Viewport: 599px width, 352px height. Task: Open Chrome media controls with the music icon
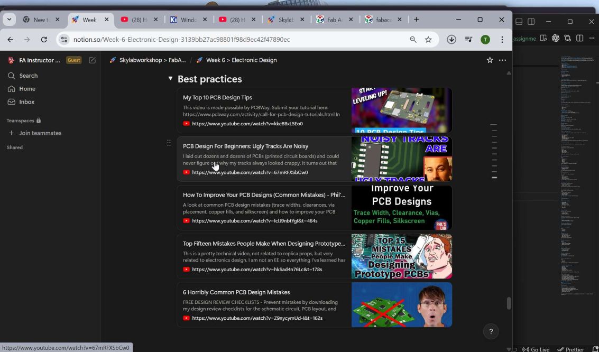point(468,39)
